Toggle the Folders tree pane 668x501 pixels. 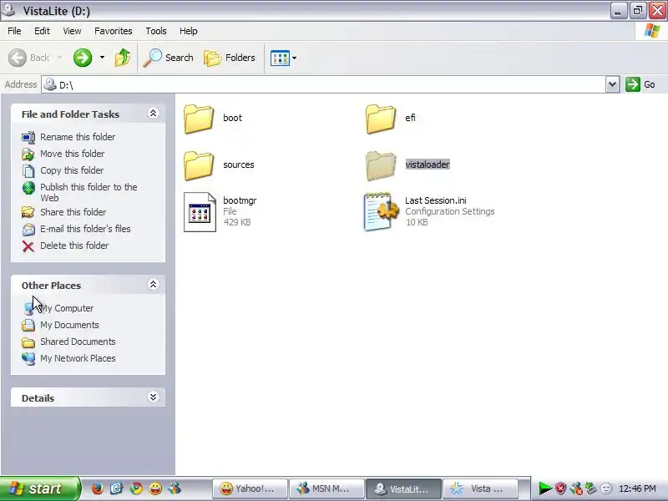click(x=230, y=58)
